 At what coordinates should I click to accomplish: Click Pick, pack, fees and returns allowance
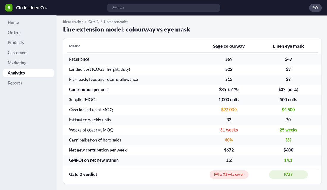[103, 79]
